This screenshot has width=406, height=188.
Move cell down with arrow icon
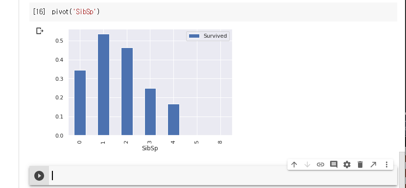[x=307, y=164]
